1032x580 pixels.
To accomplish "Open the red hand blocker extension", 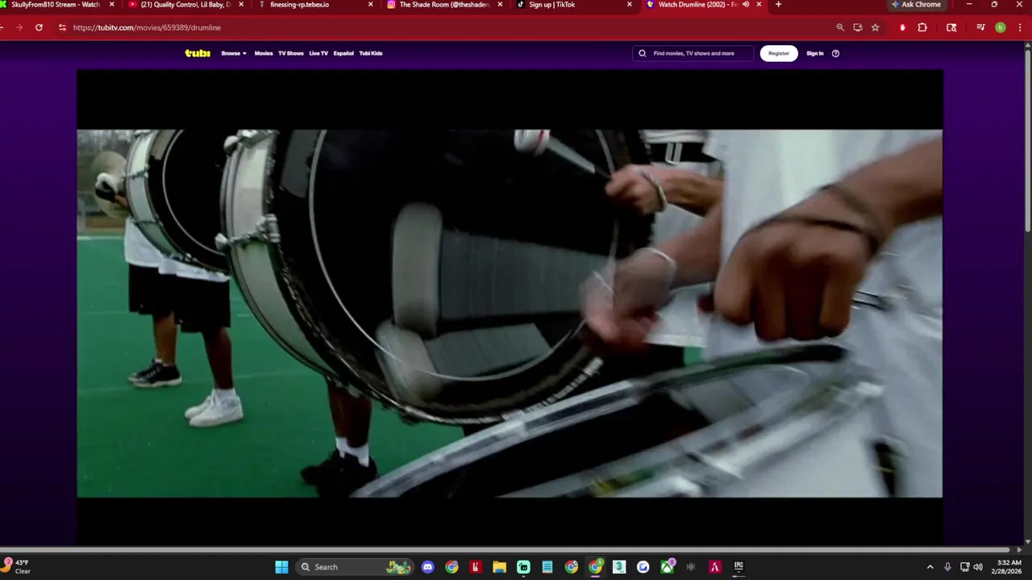I will coord(902,27).
